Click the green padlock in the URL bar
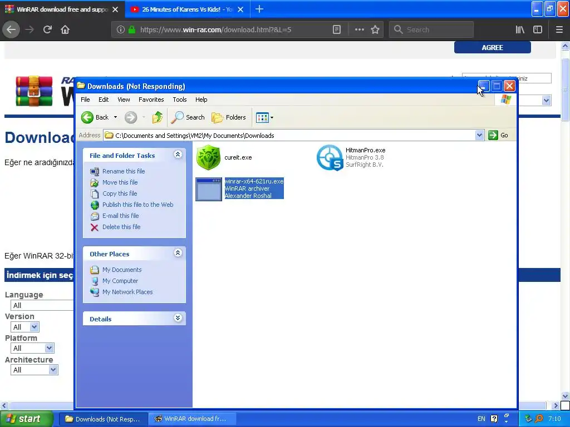The image size is (570, 427). pos(132,30)
